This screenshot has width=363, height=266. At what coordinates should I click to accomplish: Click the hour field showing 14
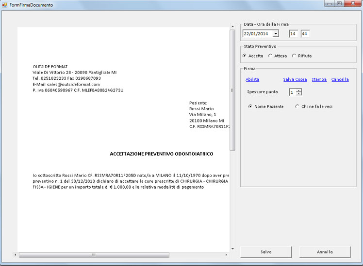click(293, 34)
